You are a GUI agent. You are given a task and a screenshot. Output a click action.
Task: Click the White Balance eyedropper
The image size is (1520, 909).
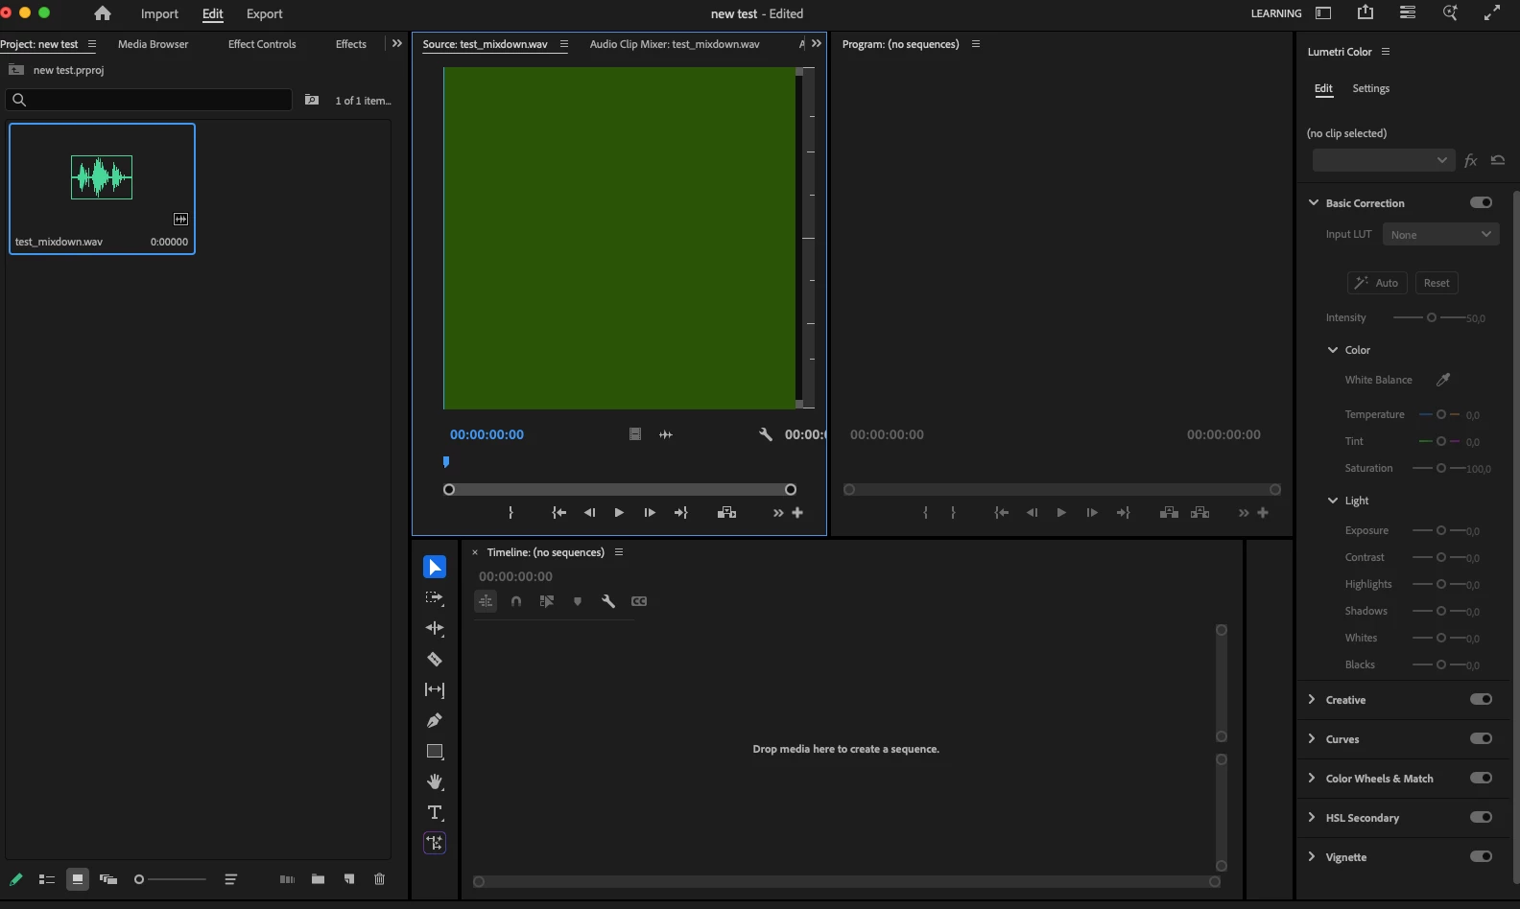[x=1443, y=380]
